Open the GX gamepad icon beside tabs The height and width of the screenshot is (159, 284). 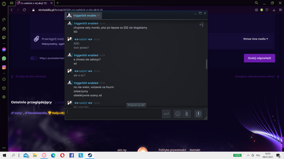pyautogui.click(x=12, y=3)
